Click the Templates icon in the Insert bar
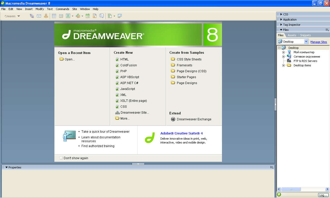330x198 pixels. [110, 16]
